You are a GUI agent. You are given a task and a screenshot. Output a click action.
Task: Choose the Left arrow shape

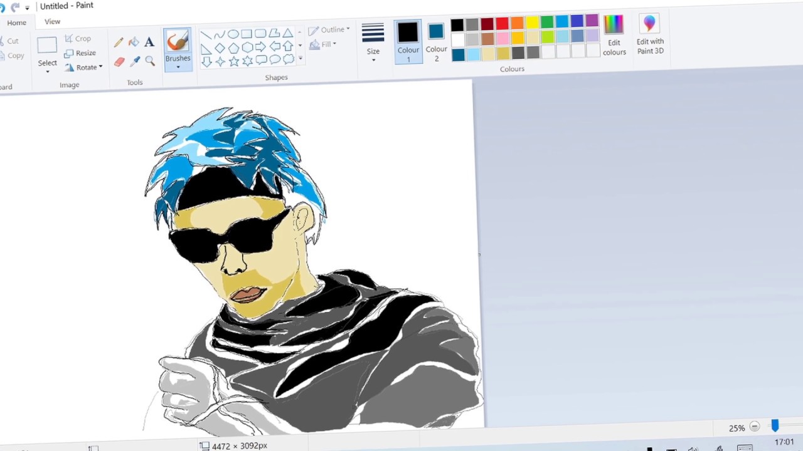coord(275,46)
